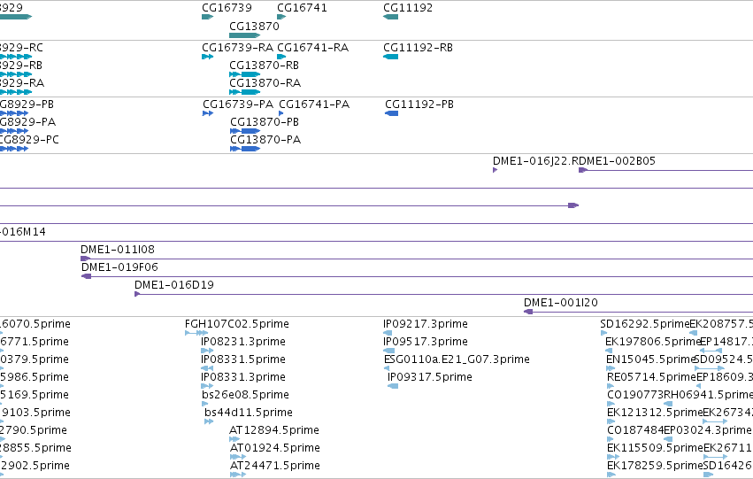Click the DME1-016D19 clone start arrow
Viewport: 753px width, 479px height.
[x=137, y=294]
